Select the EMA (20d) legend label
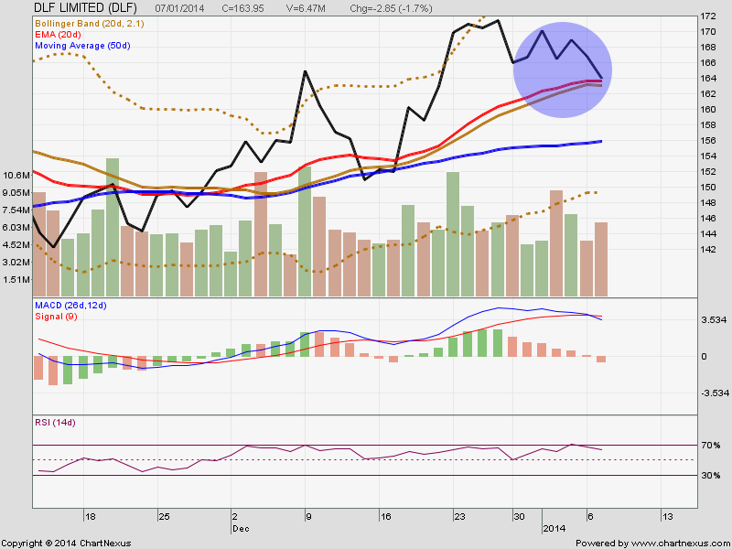The width and height of the screenshot is (732, 549). pos(58,35)
